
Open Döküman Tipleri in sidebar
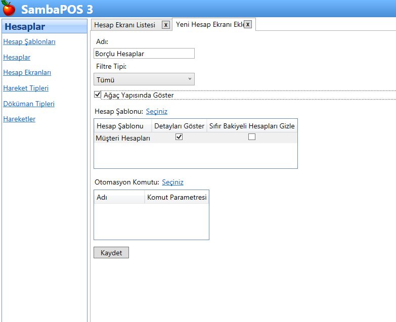(x=29, y=104)
